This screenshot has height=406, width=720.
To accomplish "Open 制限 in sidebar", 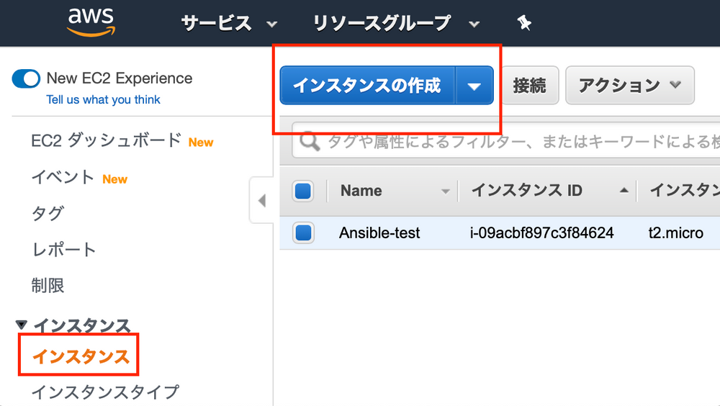I will pyautogui.click(x=48, y=285).
